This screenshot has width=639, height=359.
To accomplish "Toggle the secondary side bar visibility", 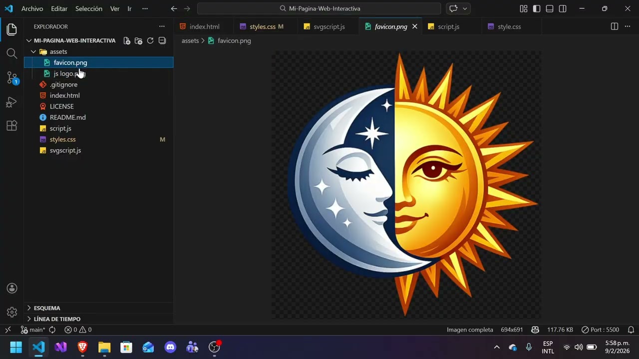I will (563, 8).
